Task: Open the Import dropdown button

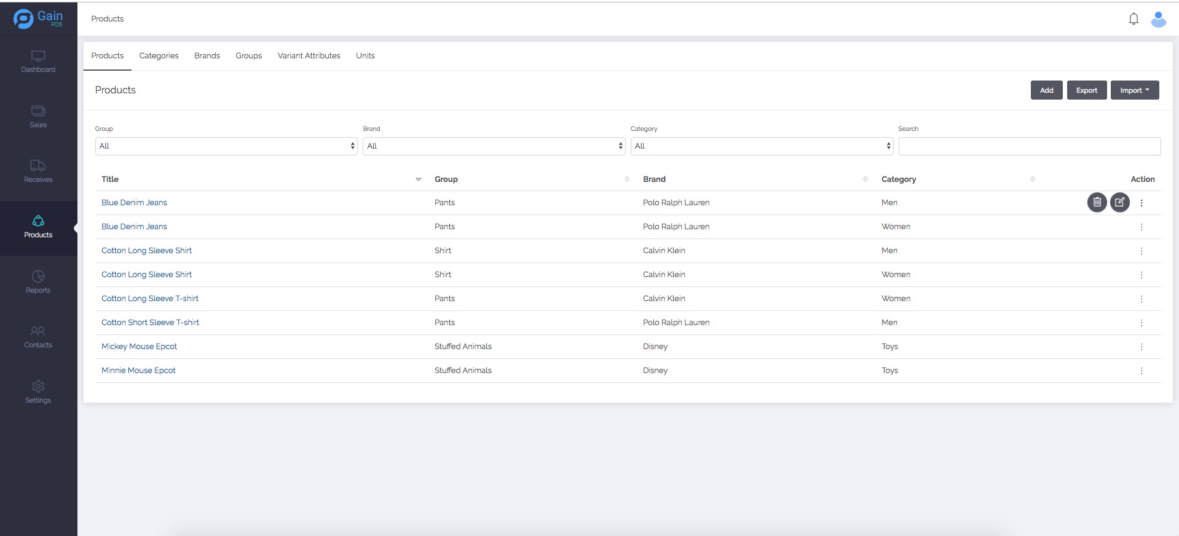Action: [1134, 90]
